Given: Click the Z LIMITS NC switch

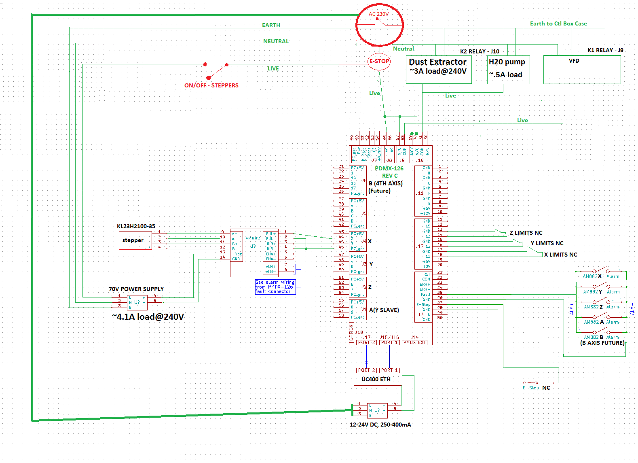Looking at the screenshot, I should (501, 232).
